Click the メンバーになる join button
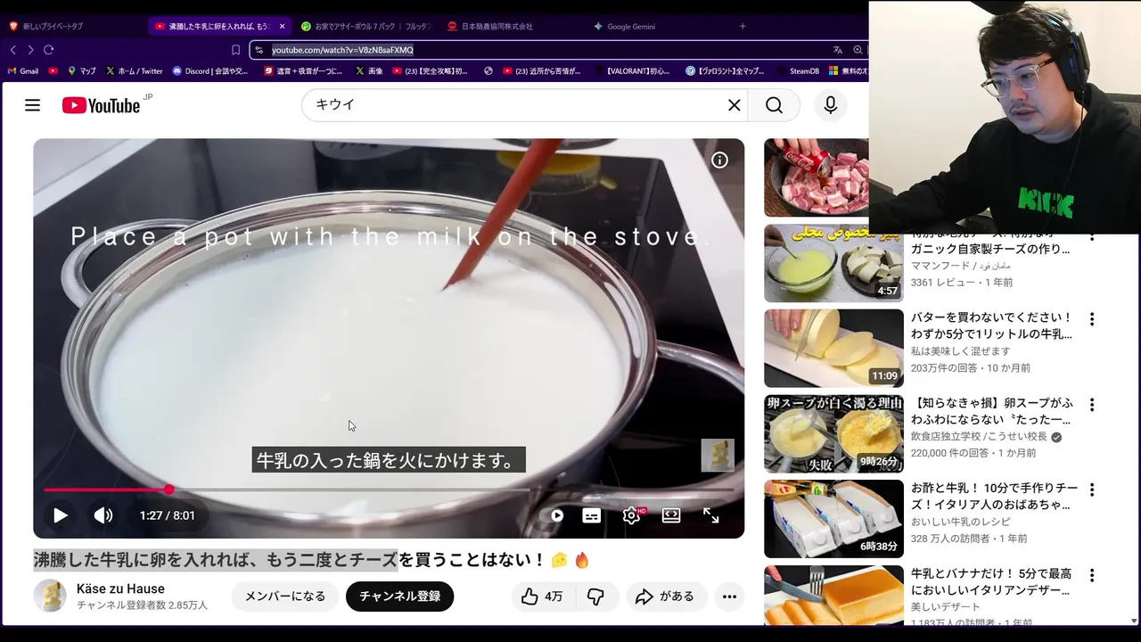The image size is (1141, 642). coord(285,597)
